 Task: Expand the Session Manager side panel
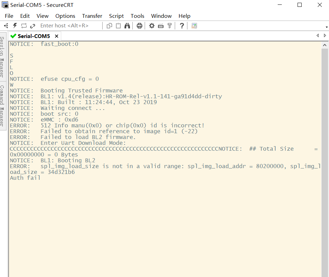click(2, 56)
